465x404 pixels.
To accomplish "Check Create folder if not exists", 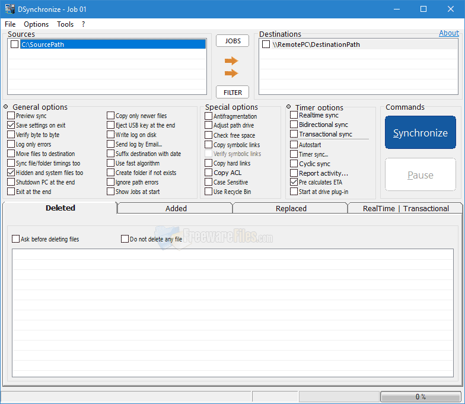I will click(x=110, y=173).
